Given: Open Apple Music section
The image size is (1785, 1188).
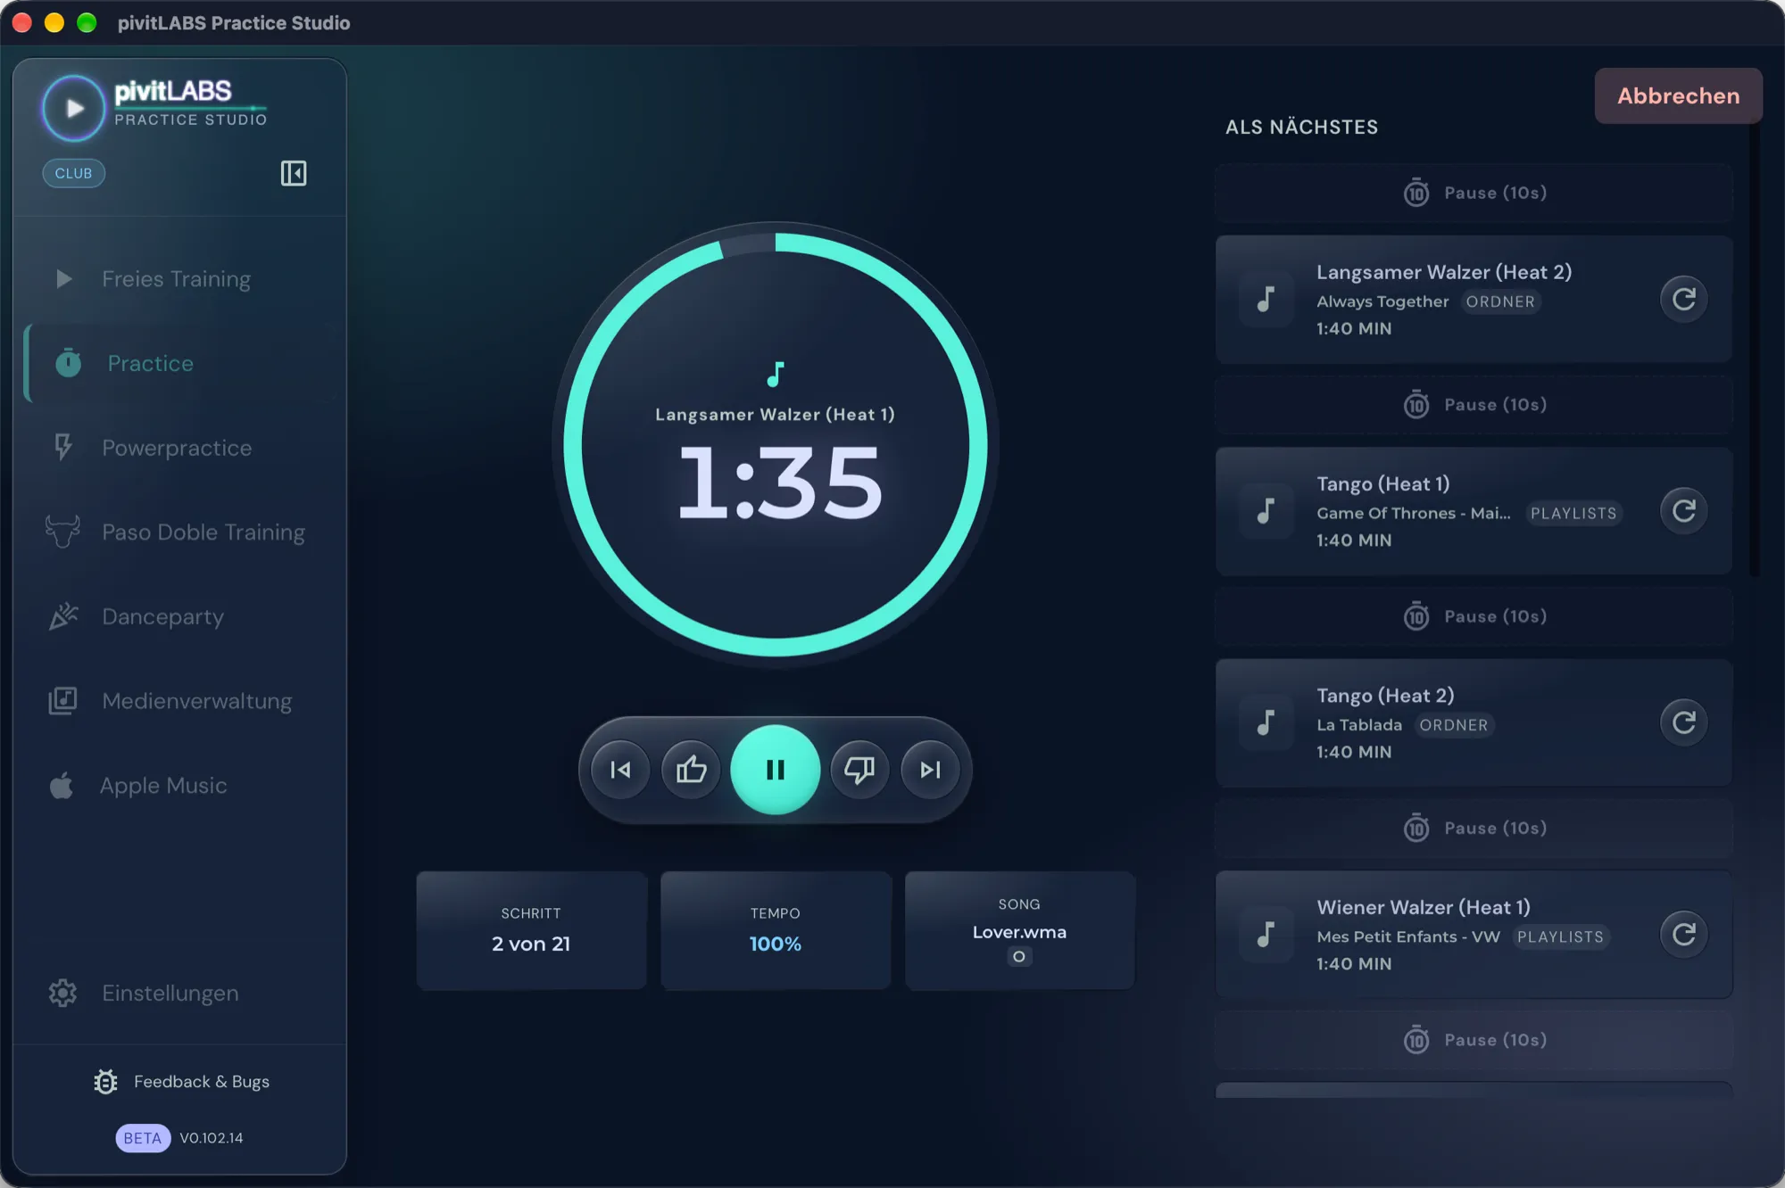Looking at the screenshot, I should coord(181,786).
